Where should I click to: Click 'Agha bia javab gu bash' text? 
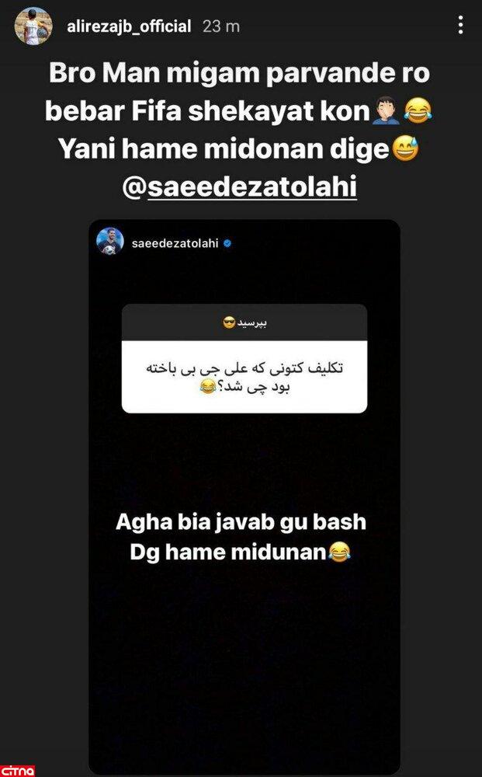point(241,522)
